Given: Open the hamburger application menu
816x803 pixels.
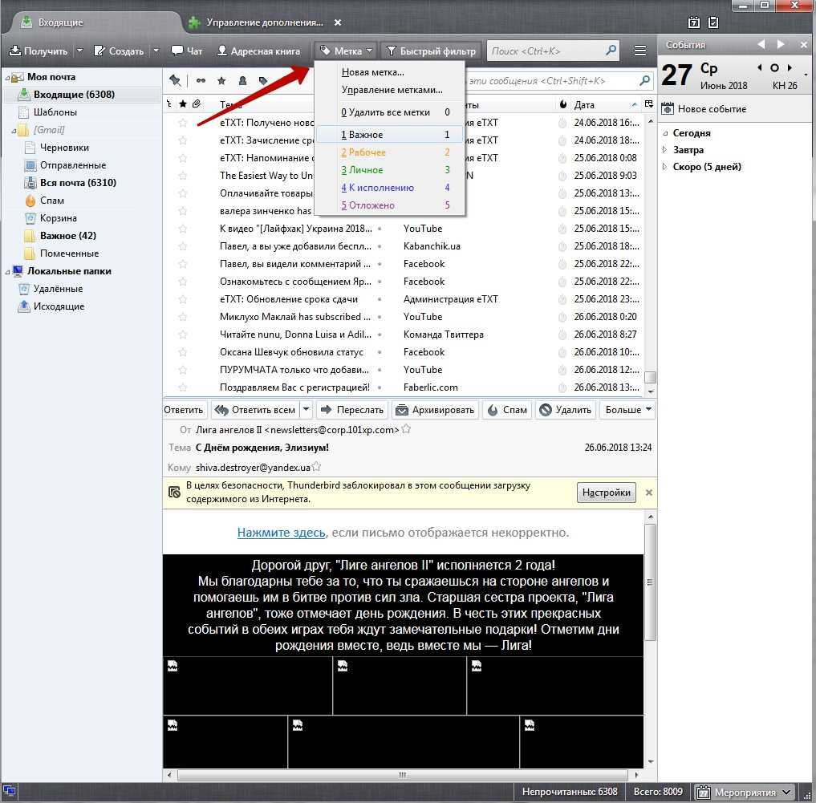Looking at the screenshot, I should 640,51.
